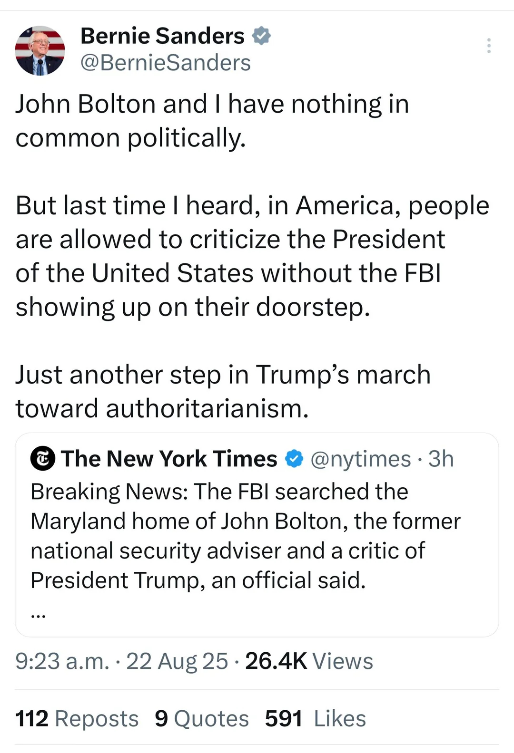Click the blue verified badge beside NYT
Screen dimensions: 514x753
coord(294,459)
